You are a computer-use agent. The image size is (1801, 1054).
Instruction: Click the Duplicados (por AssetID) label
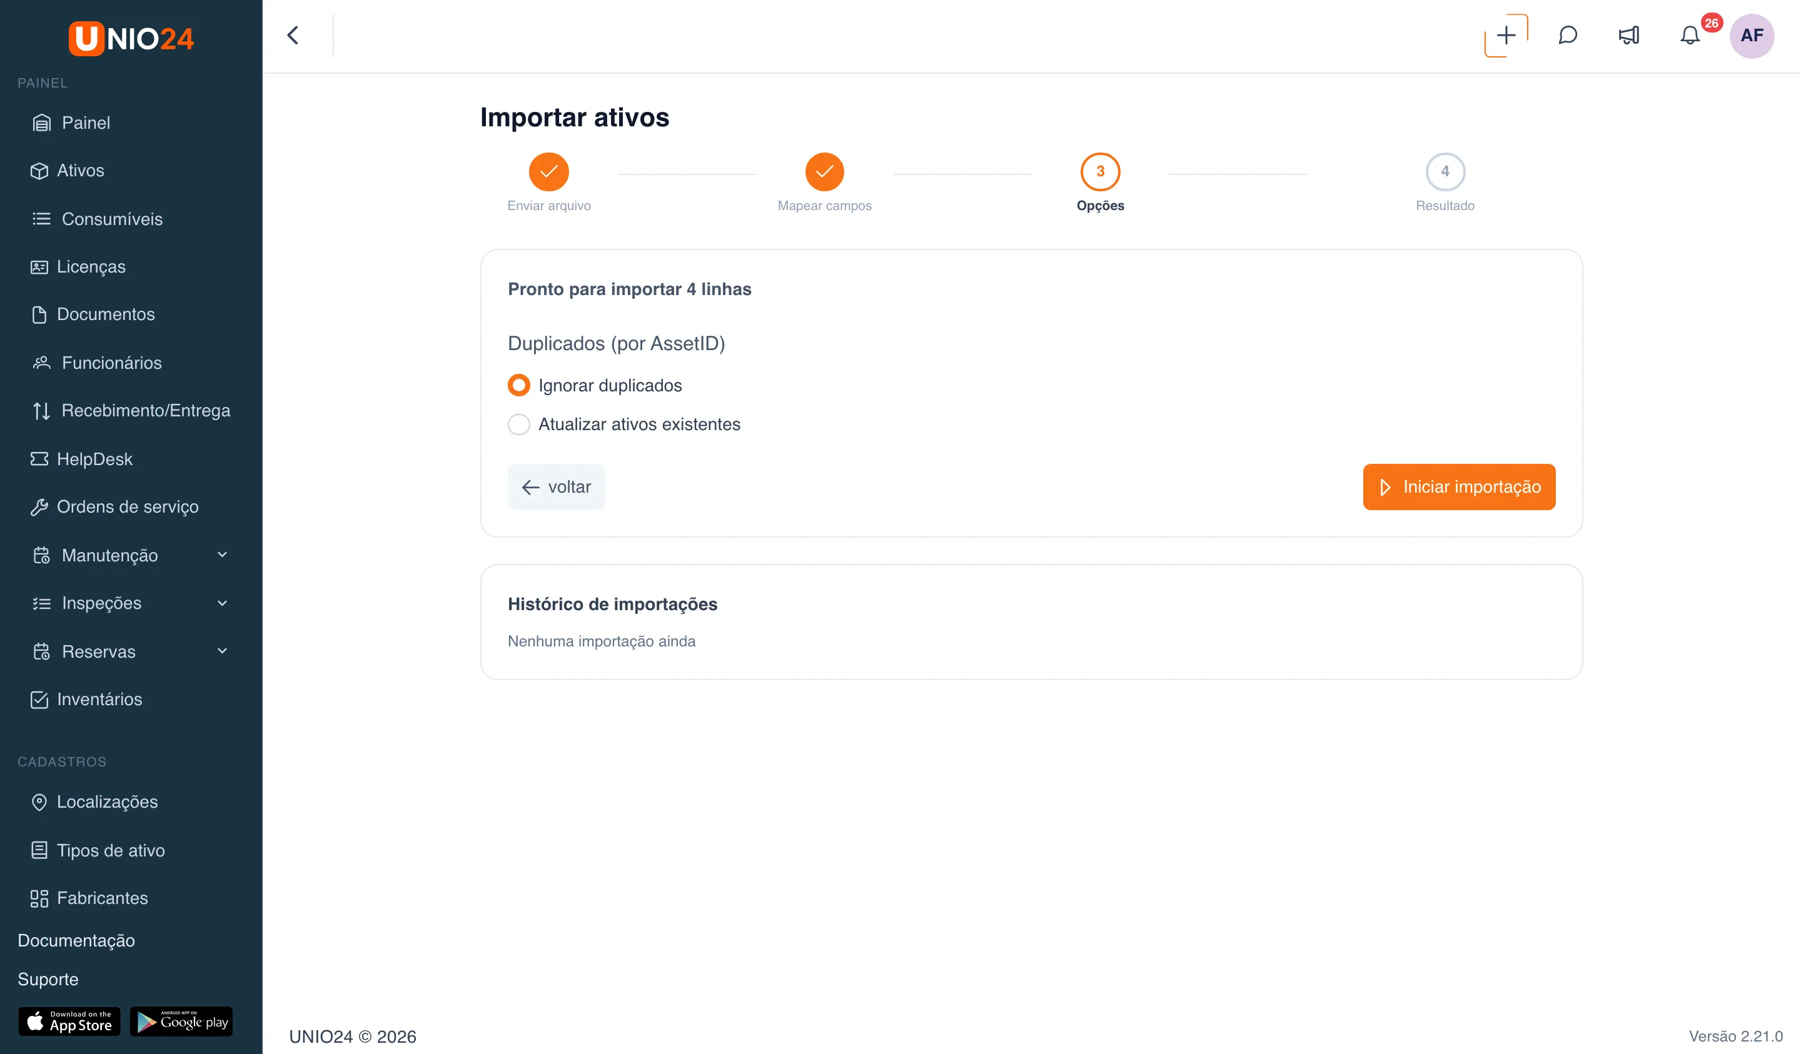(616, 344)
